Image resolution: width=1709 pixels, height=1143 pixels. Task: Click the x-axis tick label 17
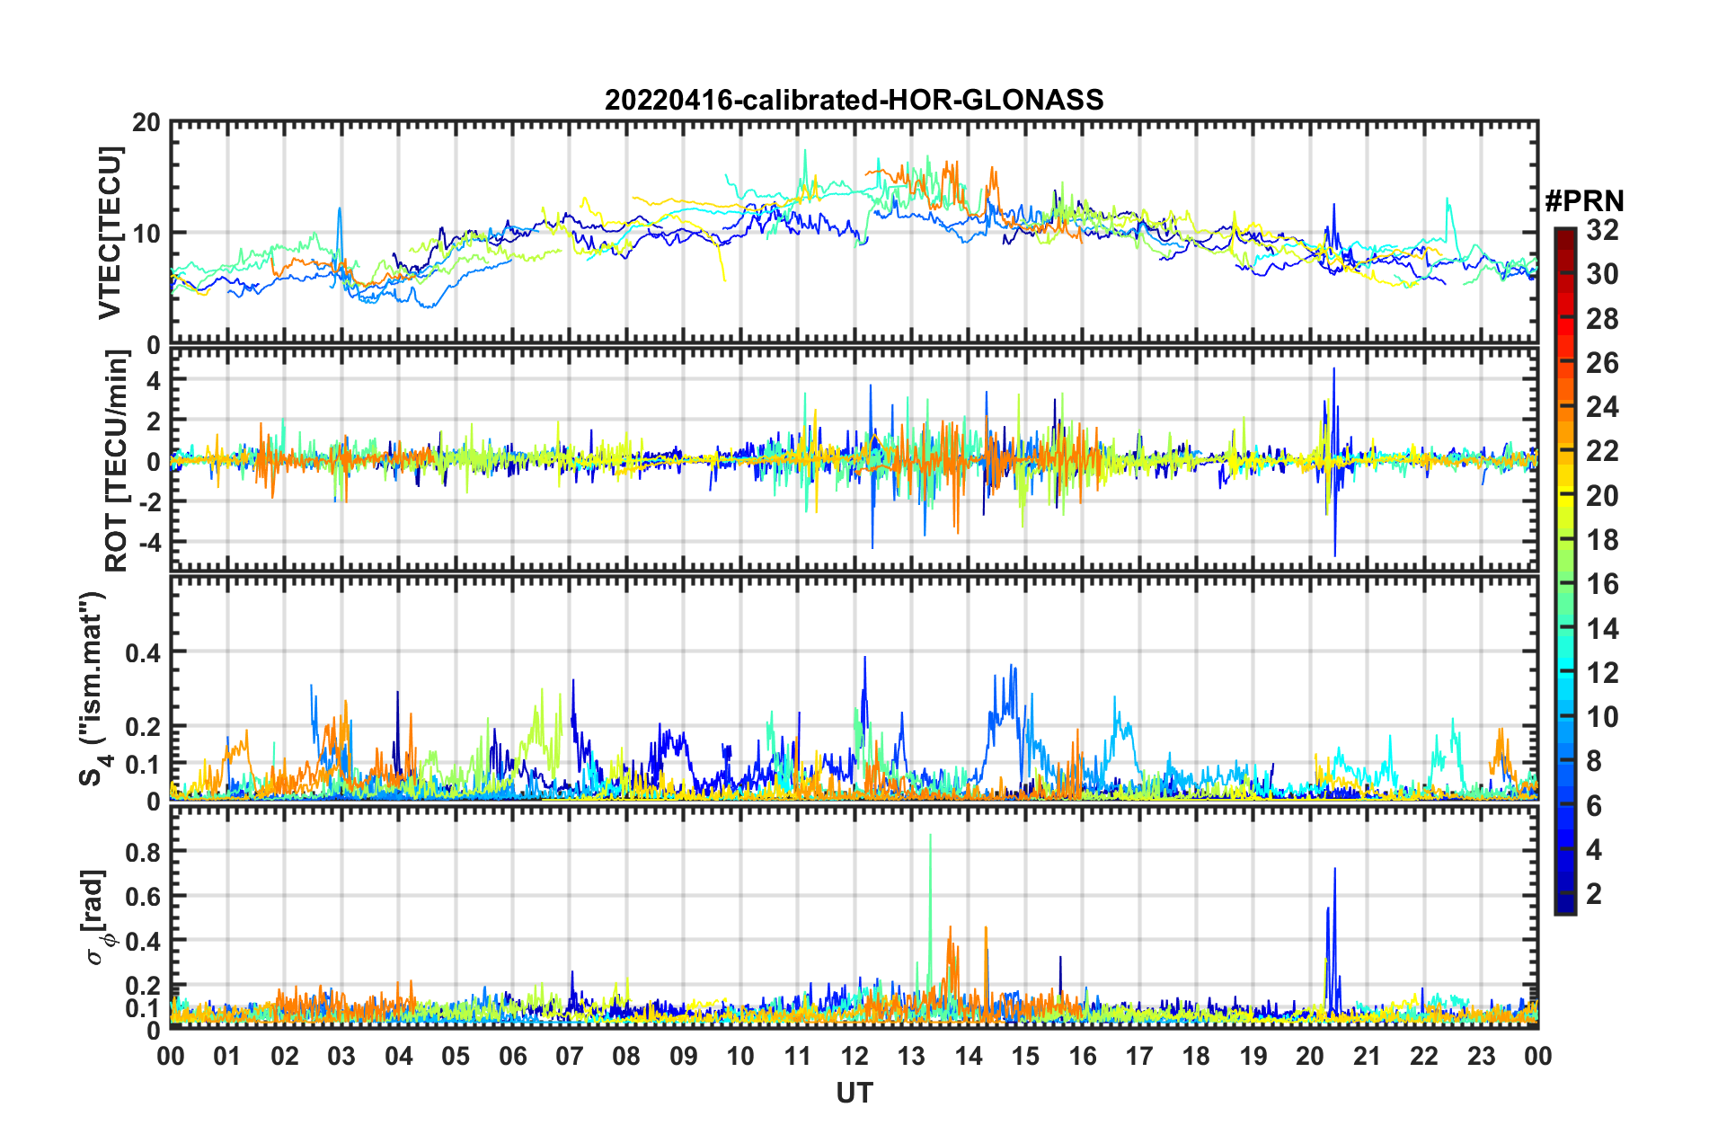coord(1139,1056)
